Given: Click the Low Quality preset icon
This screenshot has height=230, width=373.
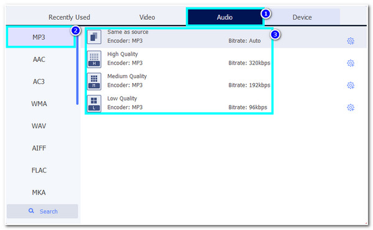Looking at the screenshot, I should [94, 104].
